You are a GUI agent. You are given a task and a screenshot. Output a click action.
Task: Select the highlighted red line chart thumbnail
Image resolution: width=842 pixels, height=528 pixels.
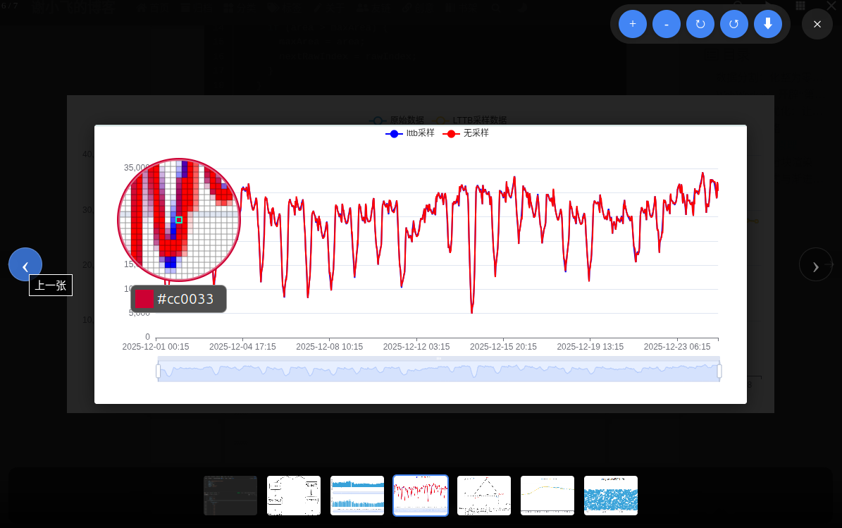click(x=421, y=496)
